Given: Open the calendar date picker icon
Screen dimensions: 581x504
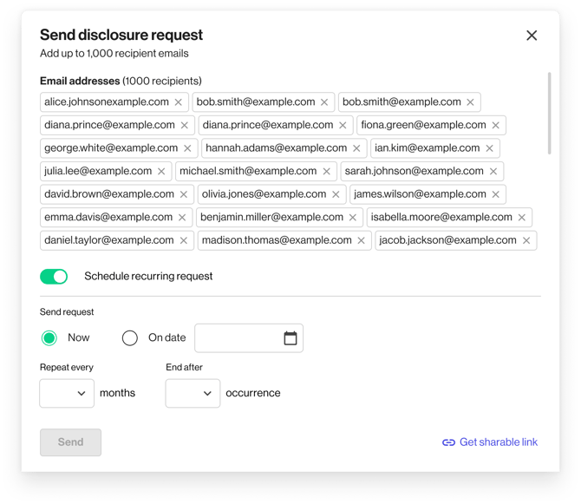Looking at the screenshot, I should pyautogui.click(x=290, y=338).
